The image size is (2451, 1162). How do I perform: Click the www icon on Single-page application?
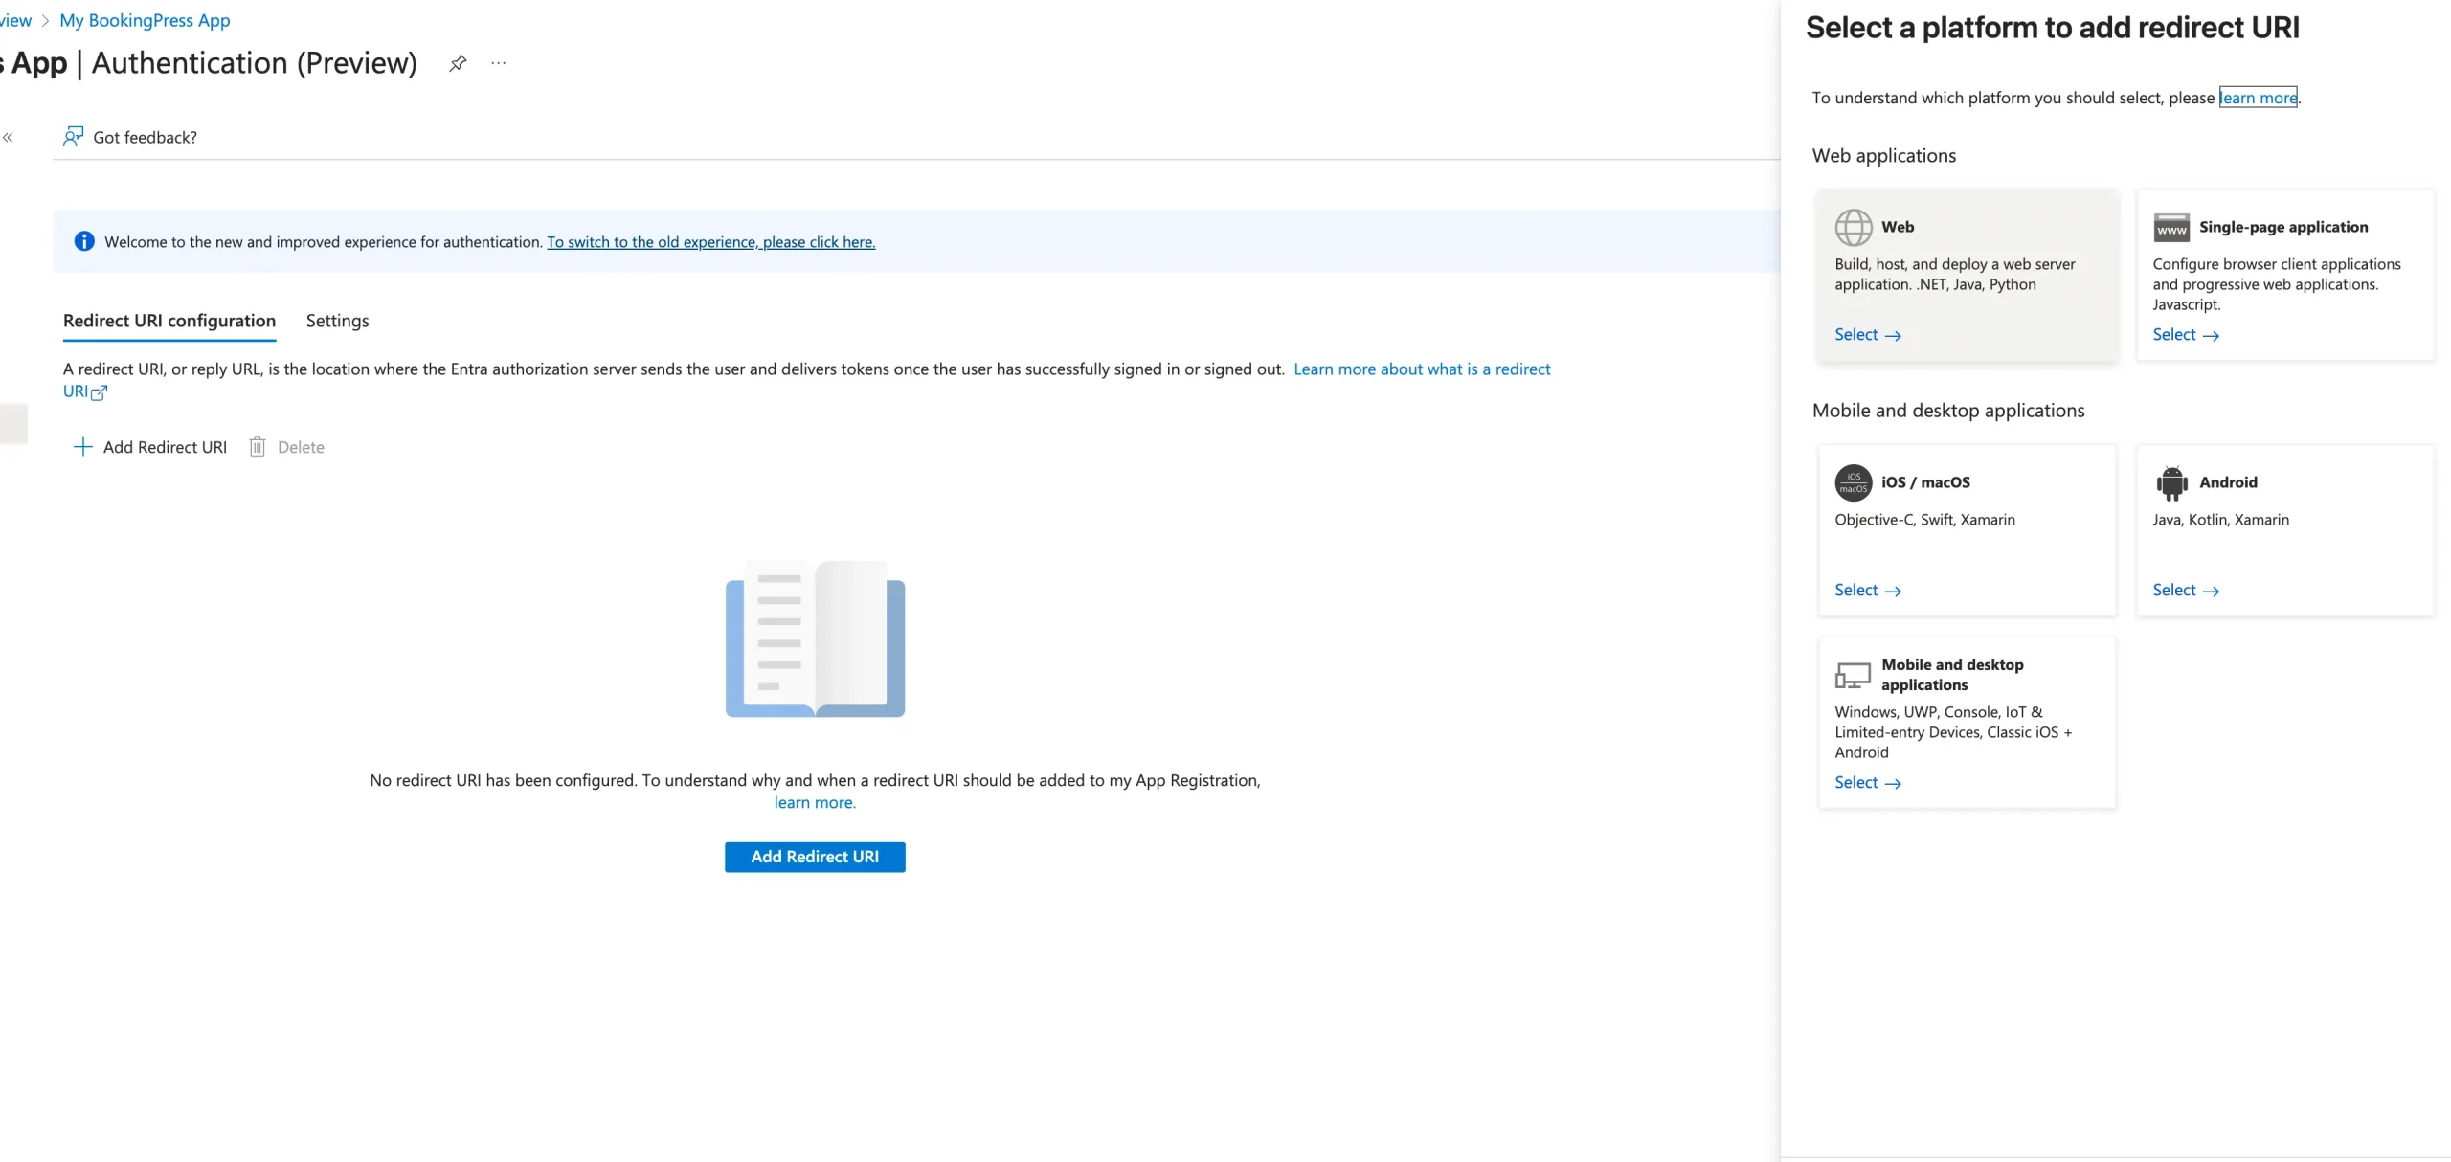2171,228
